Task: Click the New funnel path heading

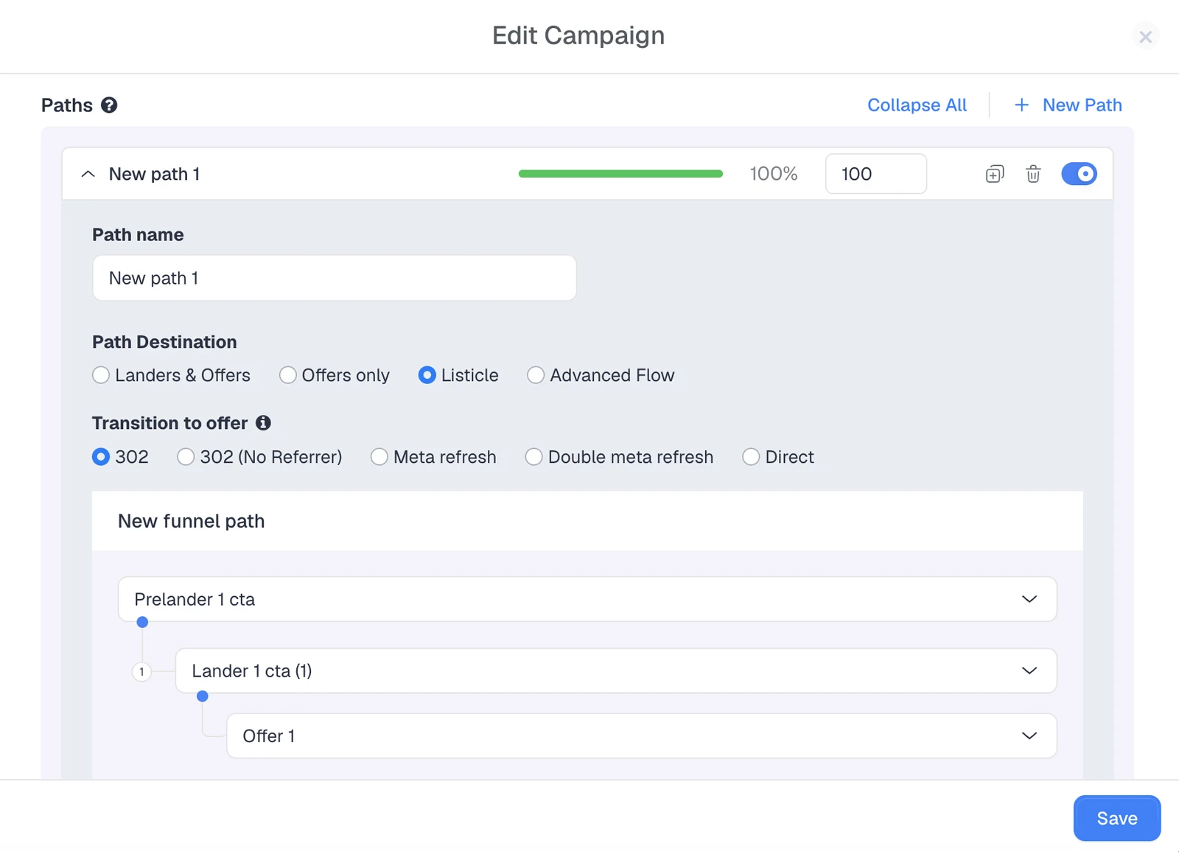Action: point(192,521)
